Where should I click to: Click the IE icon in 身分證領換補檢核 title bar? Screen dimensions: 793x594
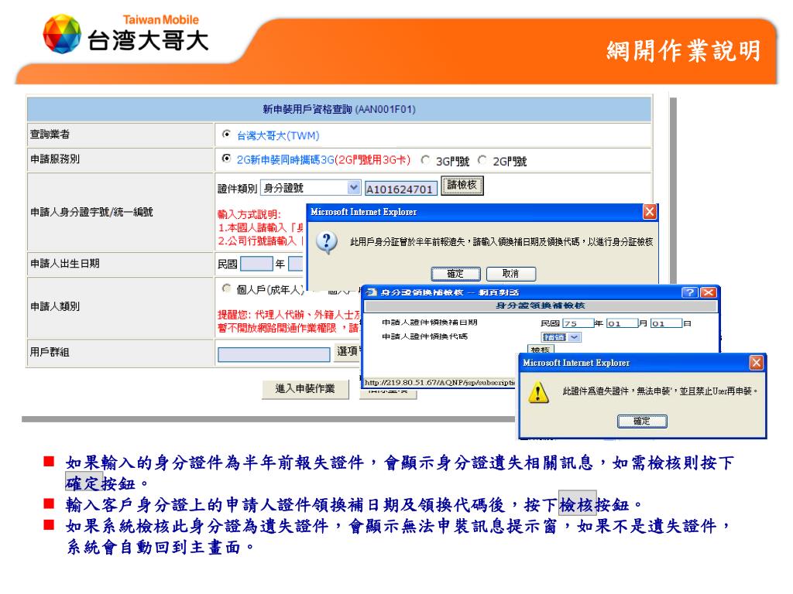tap(371, 292)
